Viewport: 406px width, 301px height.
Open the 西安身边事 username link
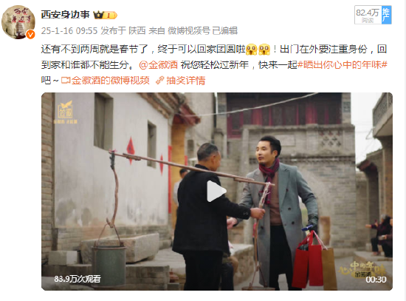(x=66, y=15)
